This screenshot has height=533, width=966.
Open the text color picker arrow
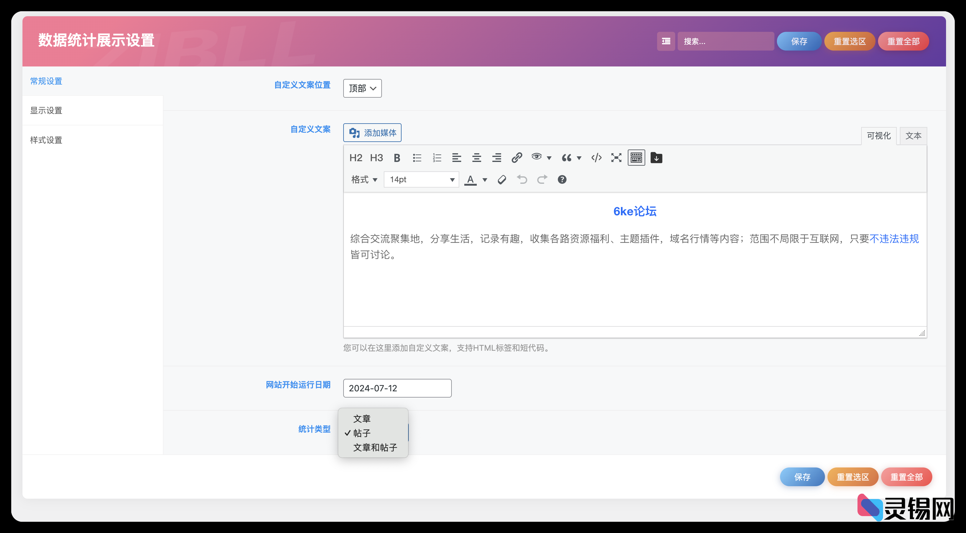coord(485,180)
